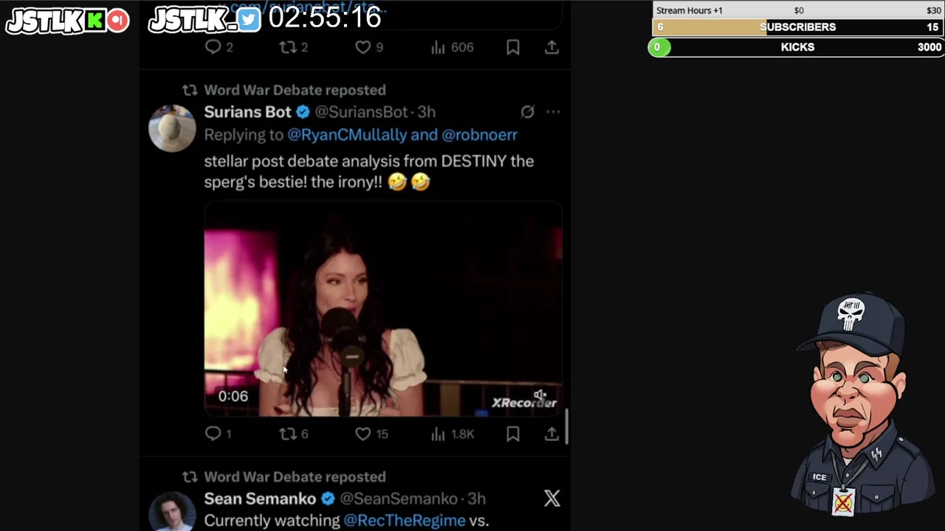Unmute the video in Surians Bot post
Viewport: 945px width, 531px height.
click(540, 395)
